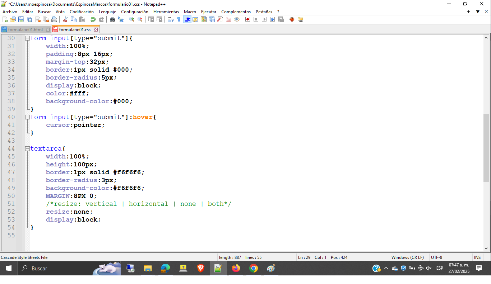The height and width of the screenshot is (284, 491).
Task: Click the New file toolbar icon
Action: point(5,19)
